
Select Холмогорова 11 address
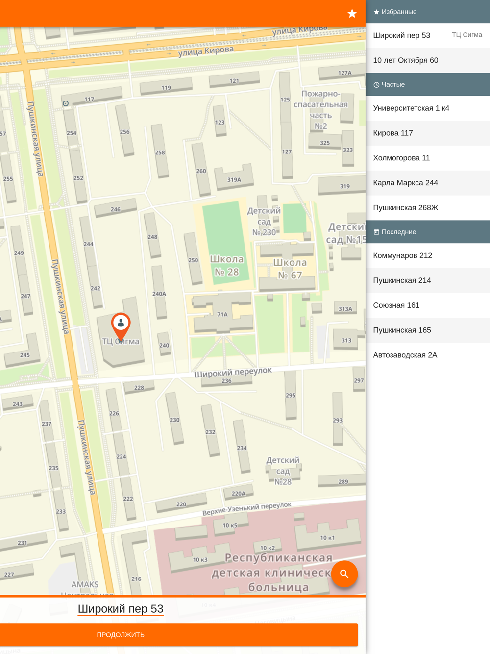(x=427, y=158)
